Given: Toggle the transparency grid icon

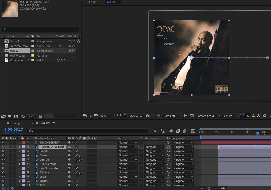Looking at the screenshot, I should click(x=192, y=116).
